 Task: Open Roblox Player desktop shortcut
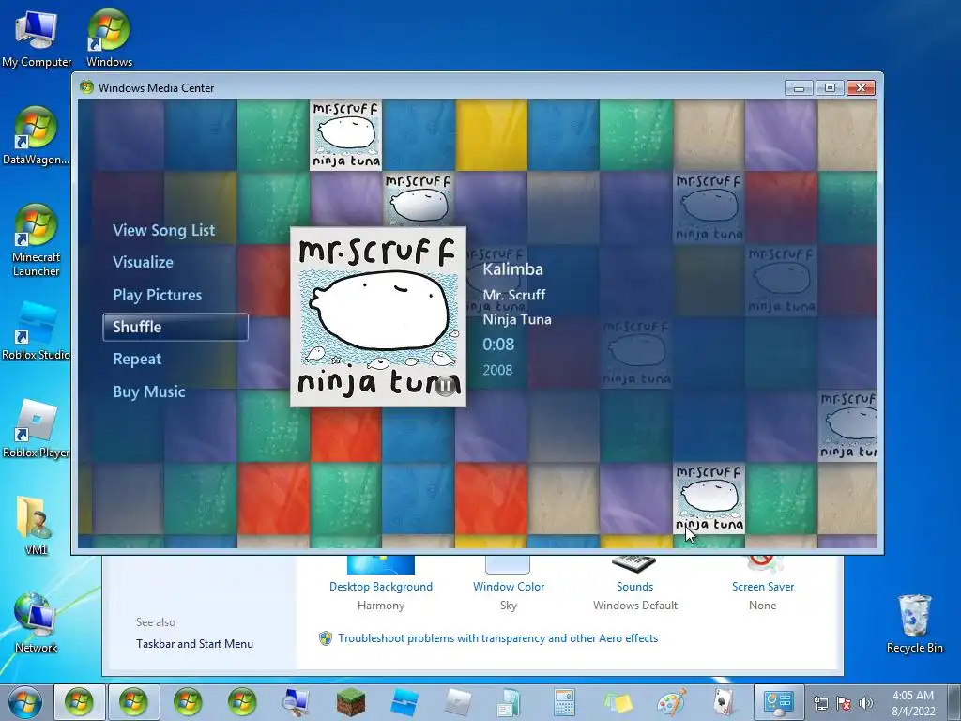[x=36, y=428]
